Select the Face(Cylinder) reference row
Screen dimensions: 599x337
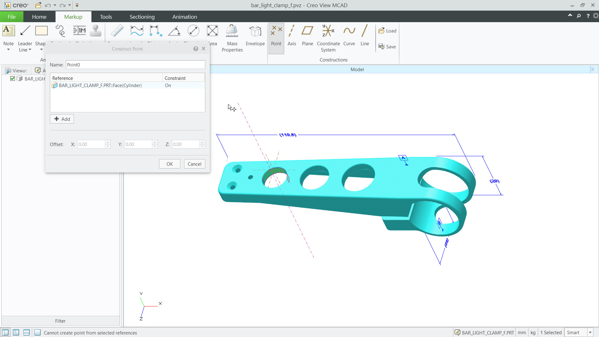tap(127, 85)
